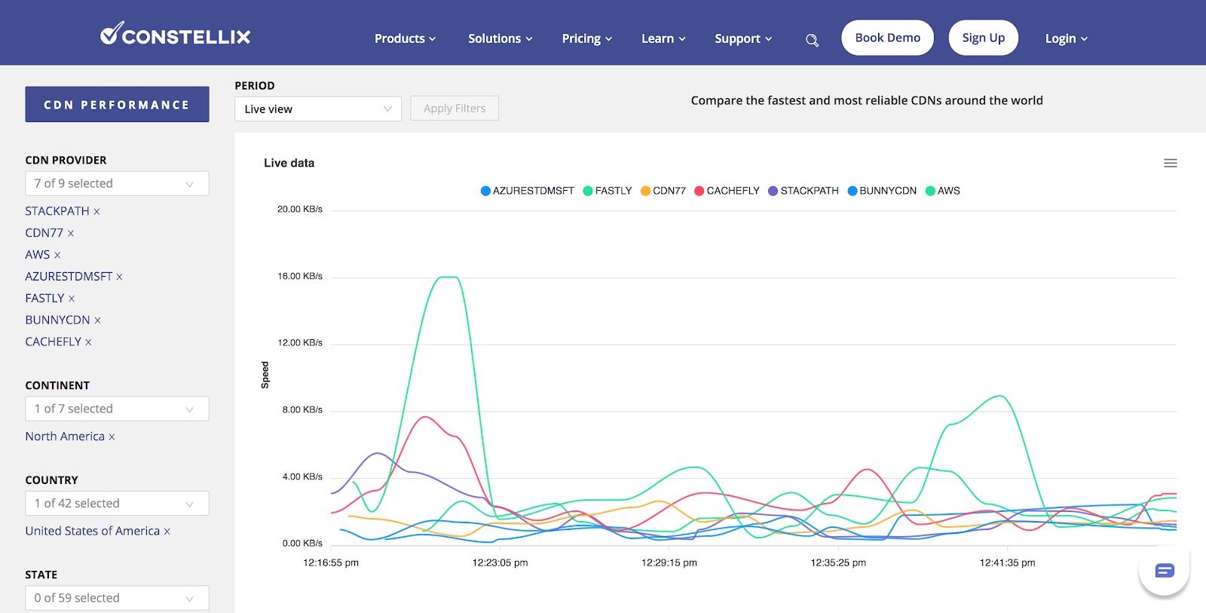Open the Learn menu
Screen dimensions: 1206x613
[x=663, y=38]
